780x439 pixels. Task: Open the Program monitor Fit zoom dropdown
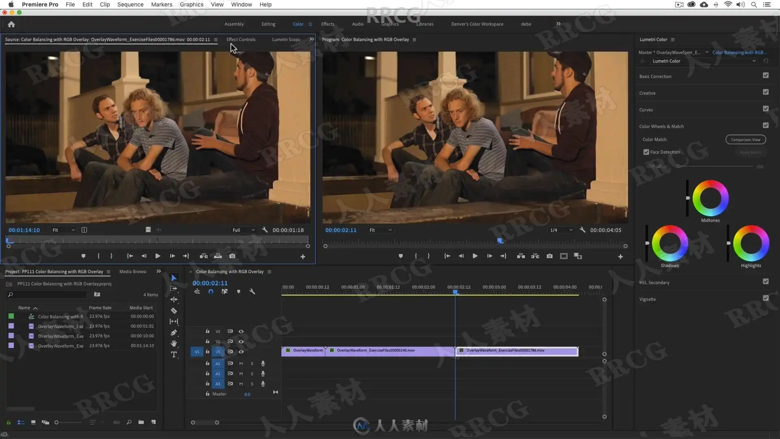coord(381,230)
